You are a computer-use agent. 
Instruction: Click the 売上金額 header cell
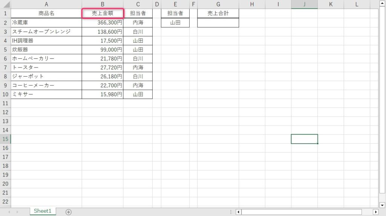point(103,14)
